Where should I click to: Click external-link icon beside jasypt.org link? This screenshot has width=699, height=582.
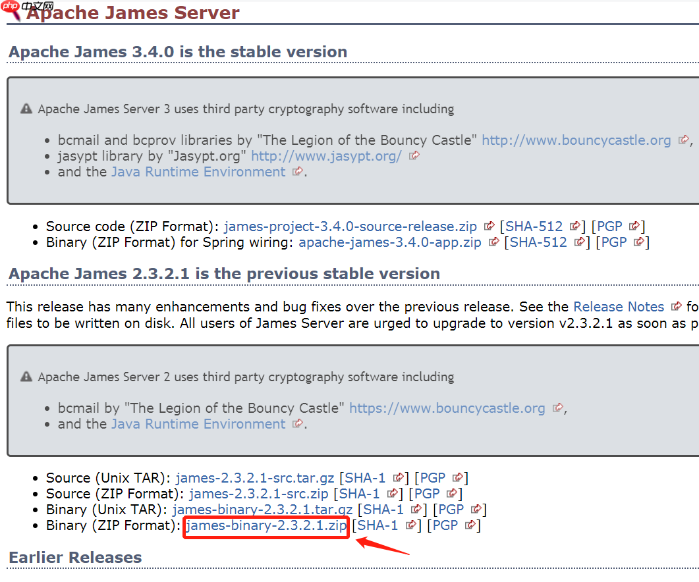pyautogui.click(x=414, y=155)
